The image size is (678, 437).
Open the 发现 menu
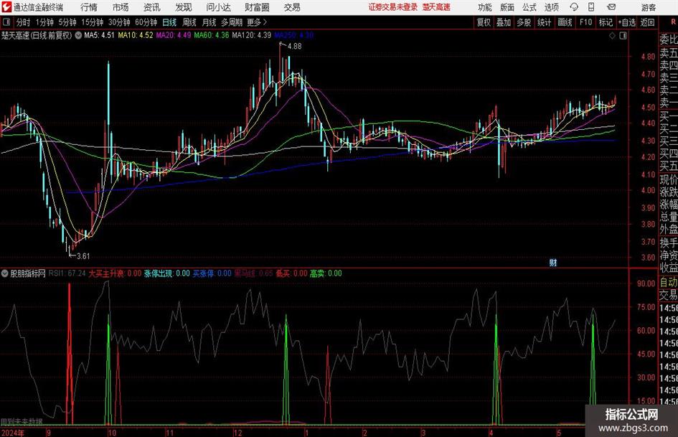184,7
